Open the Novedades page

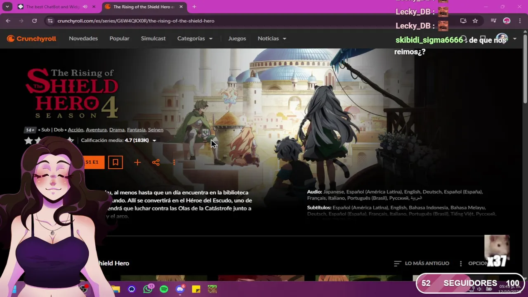pos(83,38)
